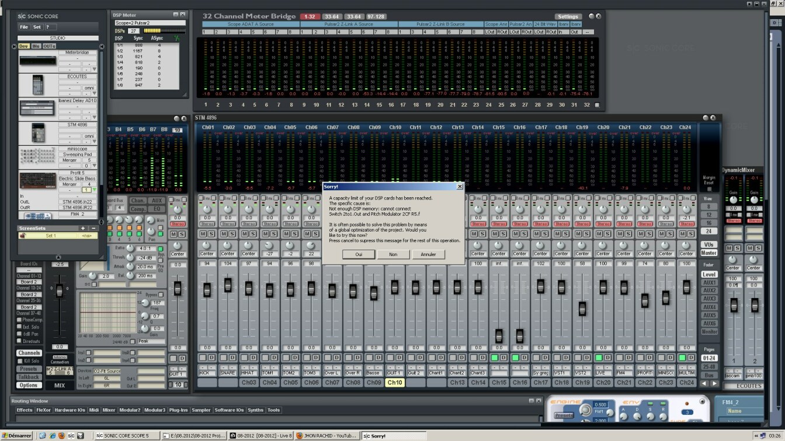Click Oui in the Sorry dialog

pos(359,254)
